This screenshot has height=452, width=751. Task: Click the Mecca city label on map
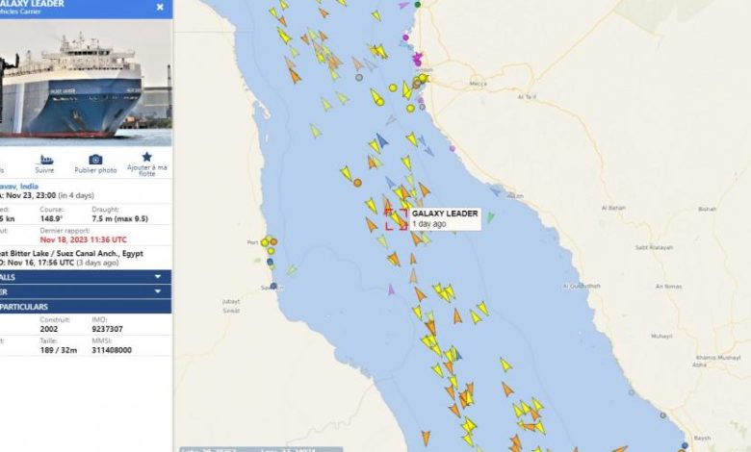tap(478, 84)
